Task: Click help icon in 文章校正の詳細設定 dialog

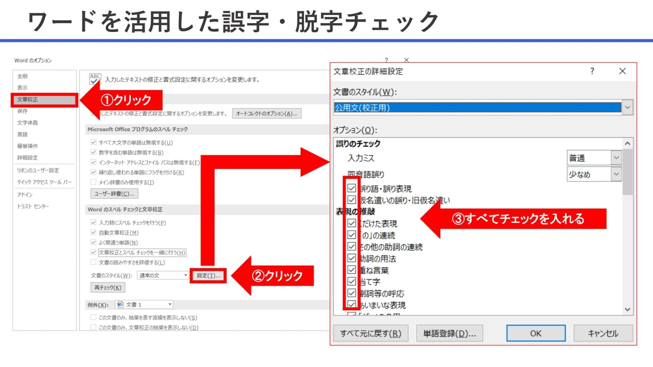Action: click(592, 71)
